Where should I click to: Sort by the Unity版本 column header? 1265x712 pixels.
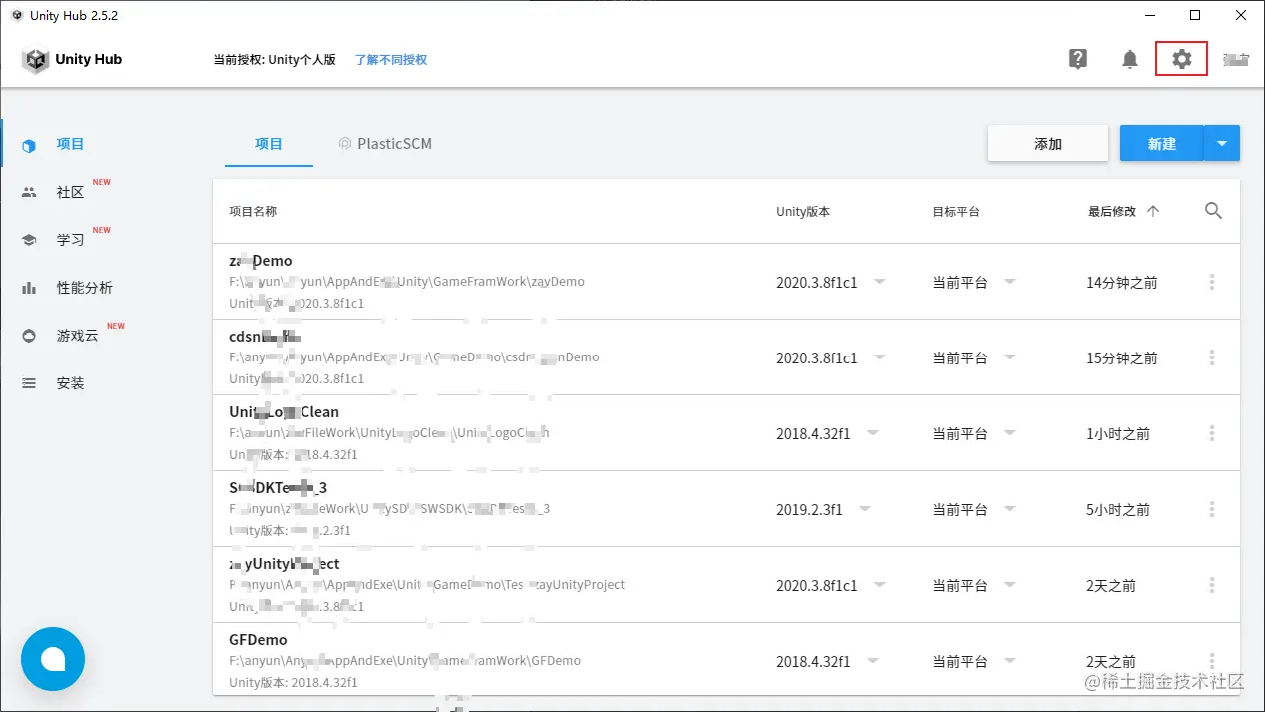803,212
